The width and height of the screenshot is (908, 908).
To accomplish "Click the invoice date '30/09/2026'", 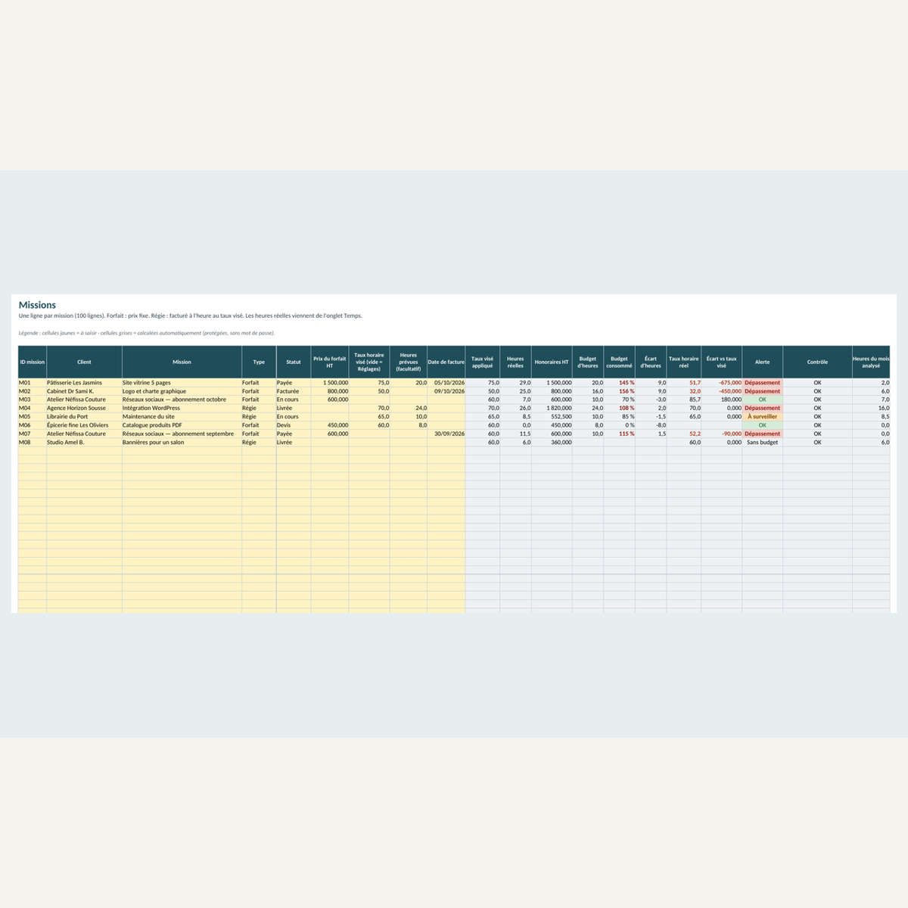I will tap(446, 434).
